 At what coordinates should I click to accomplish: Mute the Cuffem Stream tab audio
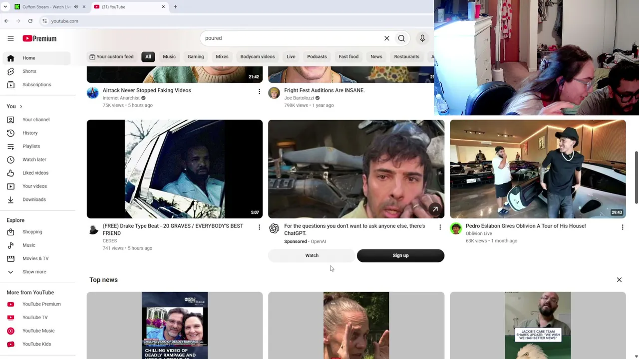pos(76,7)
